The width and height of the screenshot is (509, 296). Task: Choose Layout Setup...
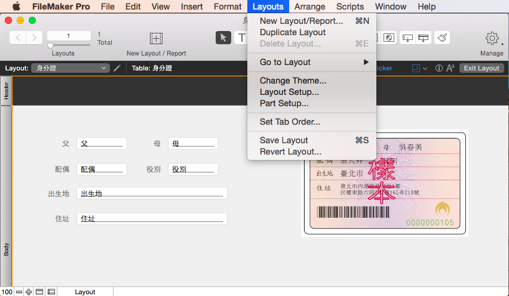(x=312, y=92)
